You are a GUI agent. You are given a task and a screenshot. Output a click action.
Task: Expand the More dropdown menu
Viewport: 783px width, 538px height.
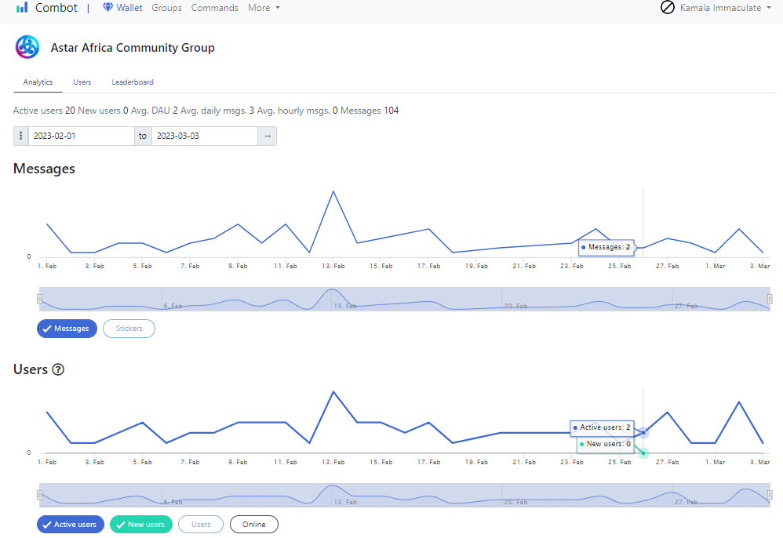coord(264,8)
